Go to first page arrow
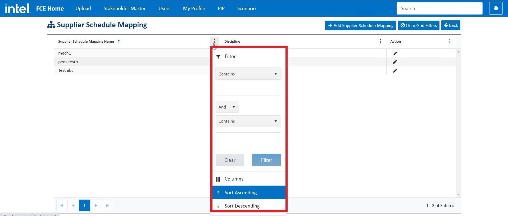The height and width of the screenshot is (216, 508). click(x=62, y=205)
